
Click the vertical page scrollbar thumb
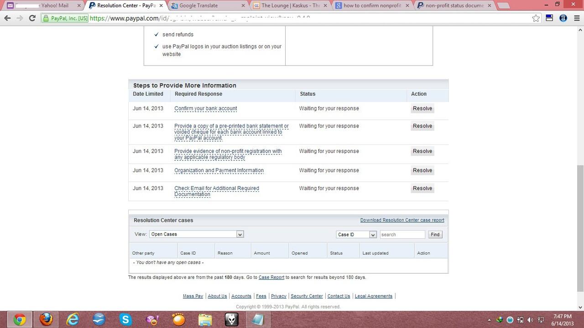pyautogui.click(x=580, y=228)
